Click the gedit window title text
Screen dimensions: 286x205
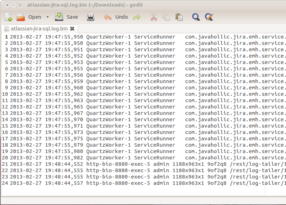(x=85, y=5)
